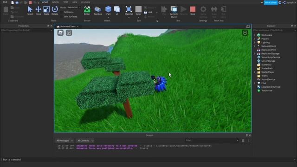Switch to the VIEW ribbon tab

pyautogui.click(x=75, y=2)
